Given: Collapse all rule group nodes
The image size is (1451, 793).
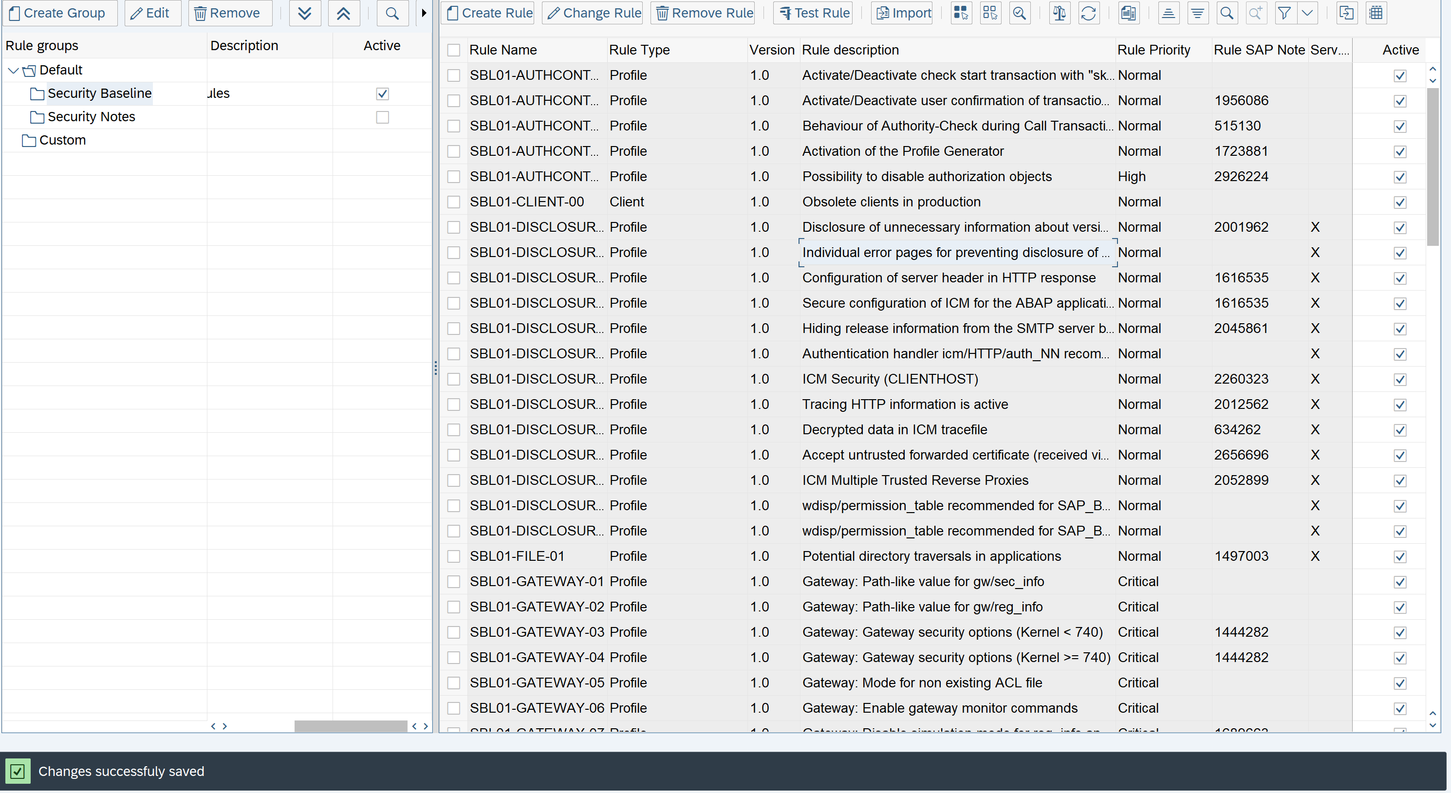Looking at the screenshot, I should [343, 13].
